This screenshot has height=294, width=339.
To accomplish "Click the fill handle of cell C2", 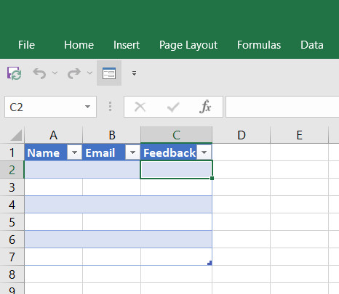I will (212, 179).
